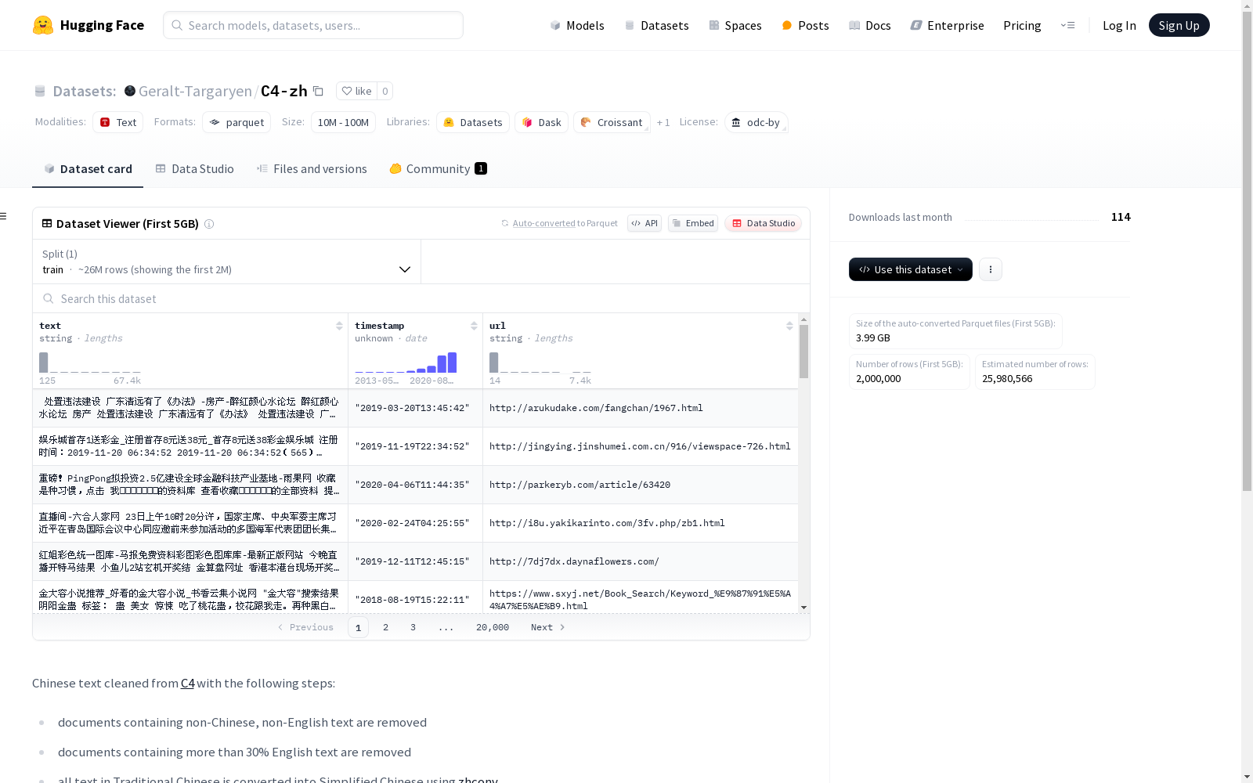
Task: Click the info icon next to Dataset Viewer
Action: click(209, 224)
